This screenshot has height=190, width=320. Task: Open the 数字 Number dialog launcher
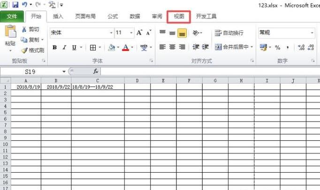click(313, 61)
